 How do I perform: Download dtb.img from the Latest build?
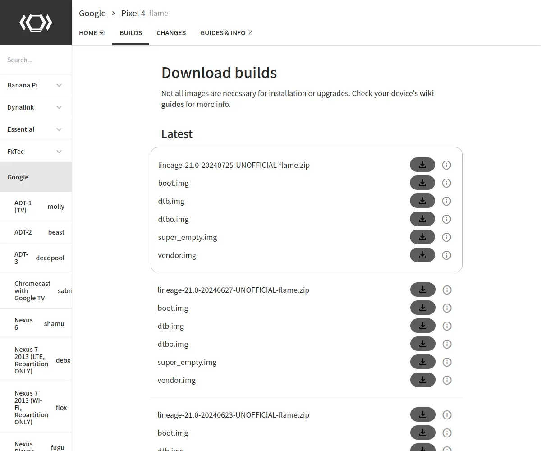tap(422, 201)
